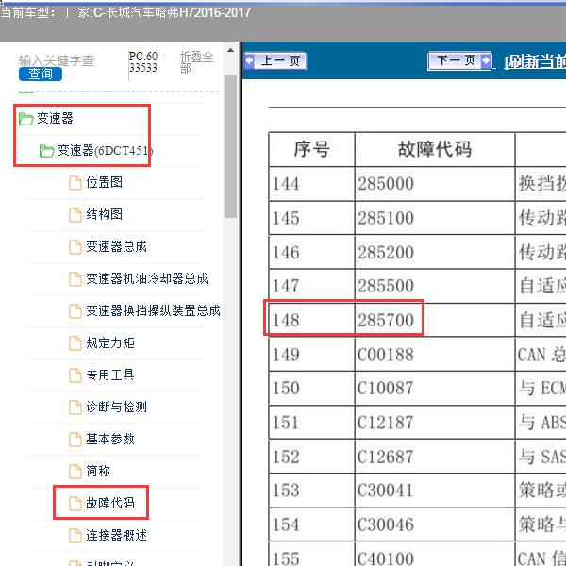Viewport: 566px width, 566px height.
Task: Click the page icon beside 规定力矩
Action: tap(75, 343)
